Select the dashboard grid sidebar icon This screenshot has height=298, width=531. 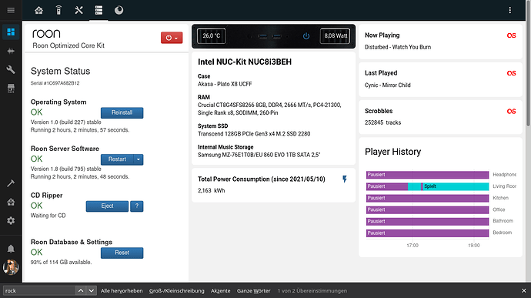11,32
